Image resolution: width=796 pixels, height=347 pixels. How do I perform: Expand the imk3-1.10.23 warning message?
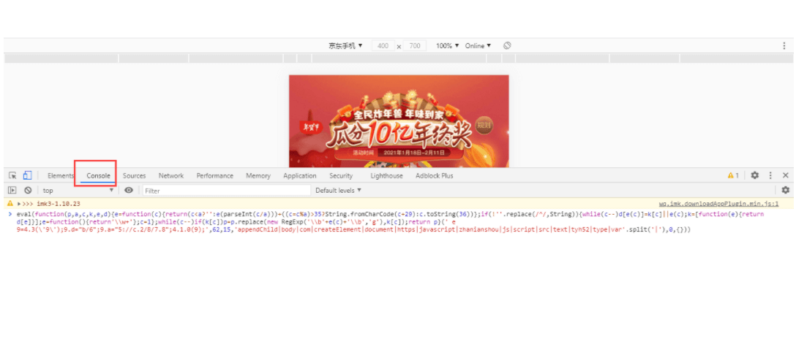[x=19, y=204]
